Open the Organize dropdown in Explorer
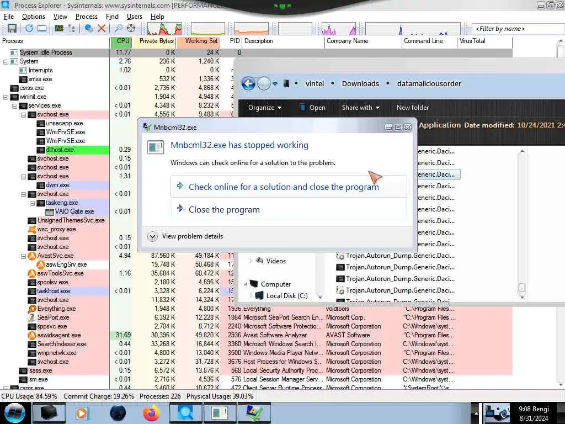This screenshot has height=424, width=565. 265,108
